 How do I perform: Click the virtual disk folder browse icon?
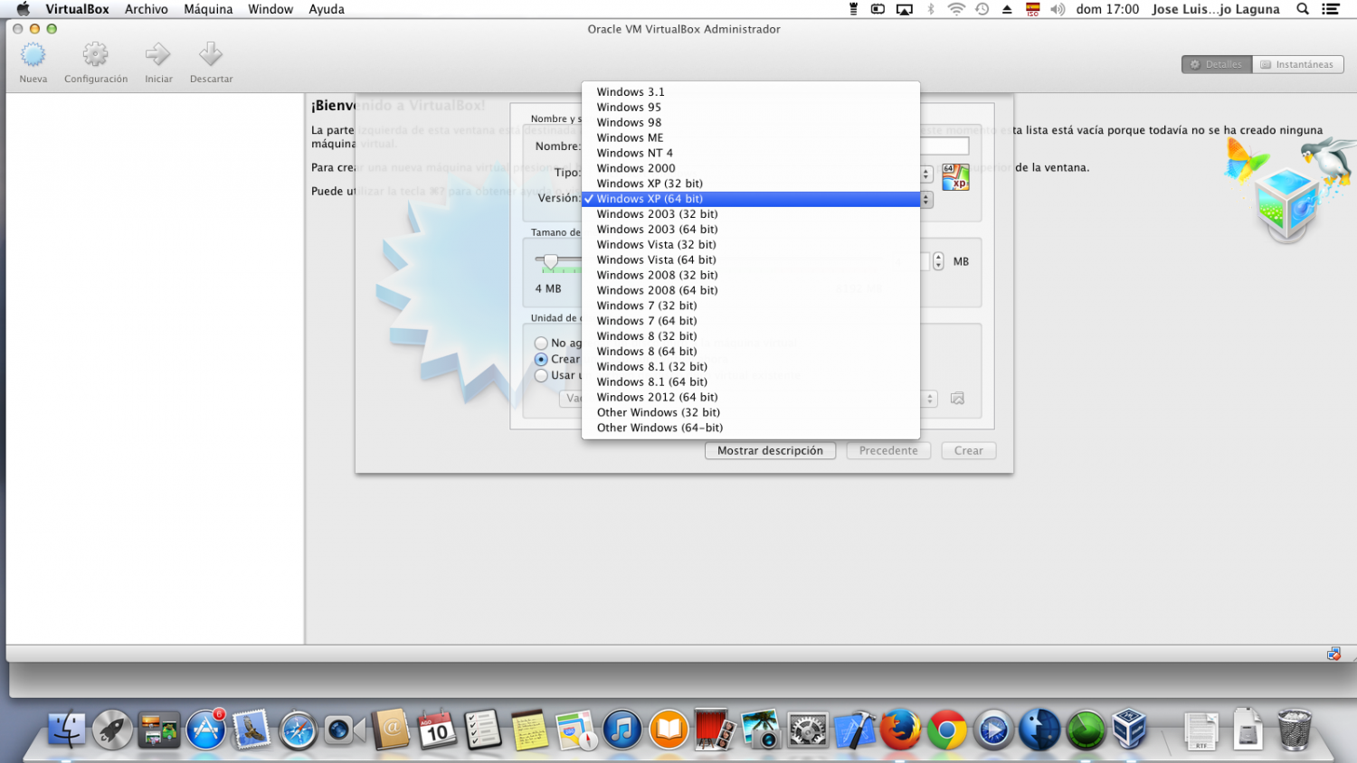pyautogui.click(x=957, y=399)
